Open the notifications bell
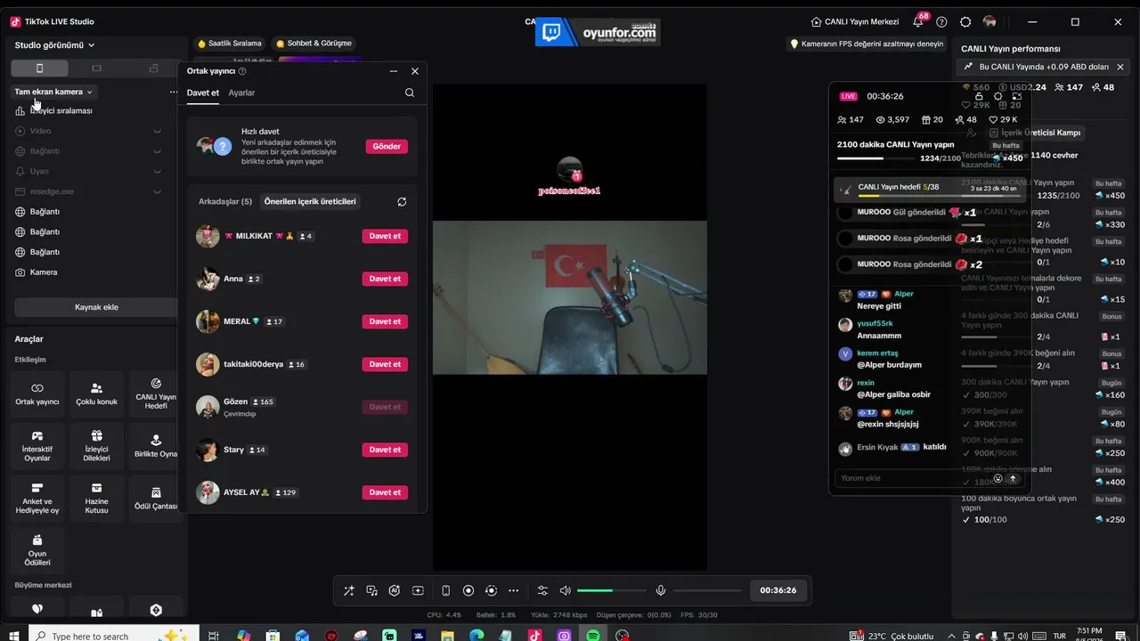Viewport: 1140px width, 641px height. pos(918,21)
